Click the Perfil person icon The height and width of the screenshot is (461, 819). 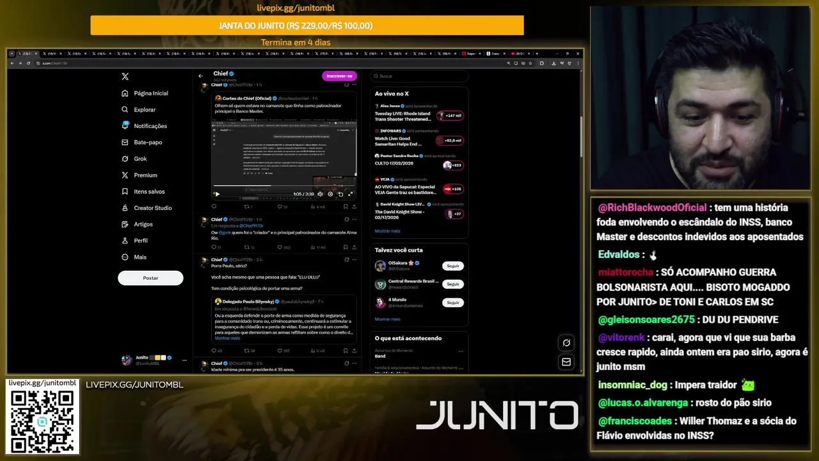(x=125, y=241)
